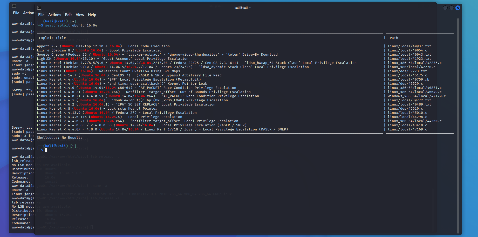The image size is (478, 237).
Task: Click the path linux/dos/45919.c
Action: [405, 109]
